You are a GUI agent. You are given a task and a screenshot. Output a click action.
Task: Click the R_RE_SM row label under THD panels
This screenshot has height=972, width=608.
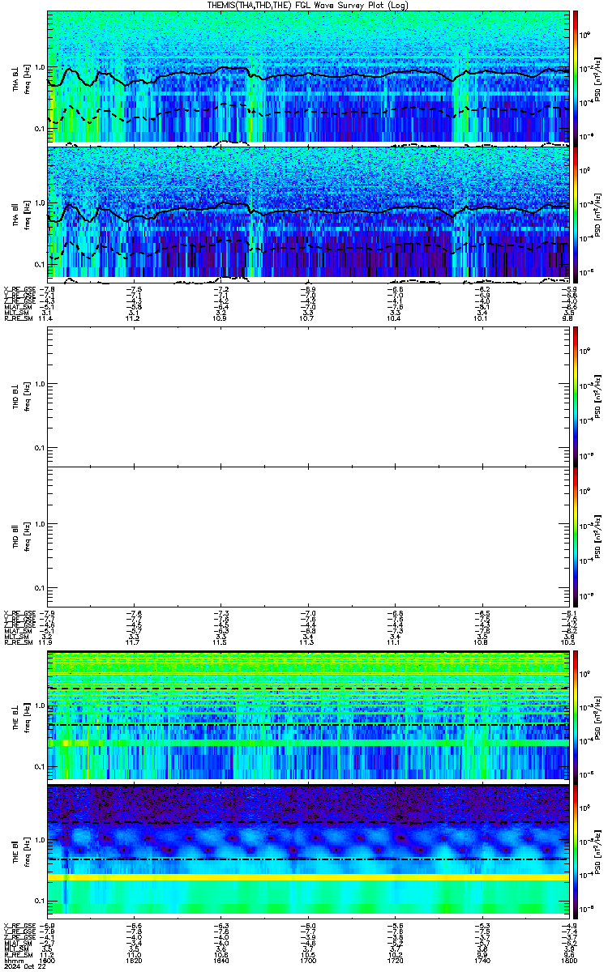click(x=17, y=642)
